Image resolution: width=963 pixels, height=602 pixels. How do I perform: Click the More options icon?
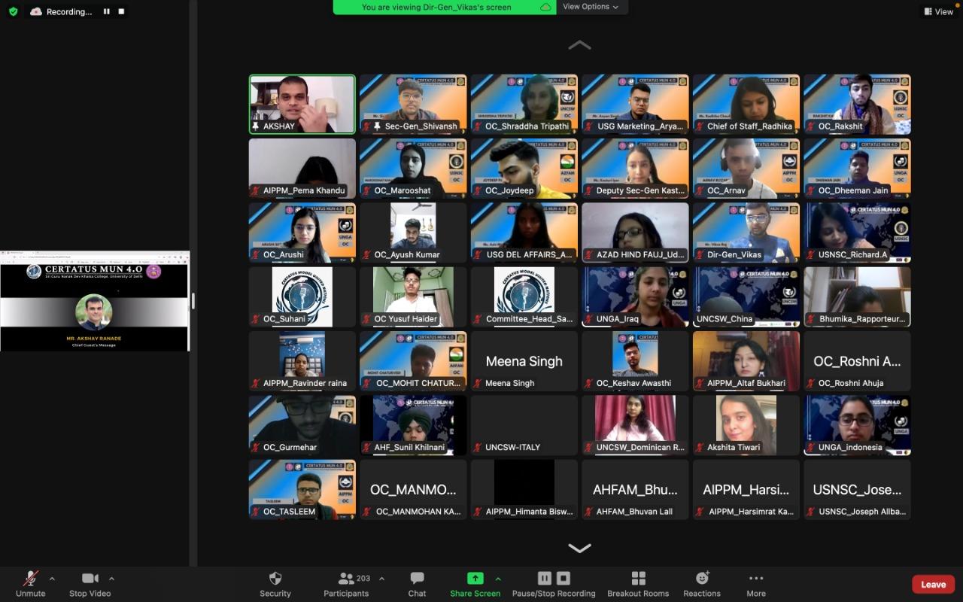pyautogui.click(x=756, y=579)
